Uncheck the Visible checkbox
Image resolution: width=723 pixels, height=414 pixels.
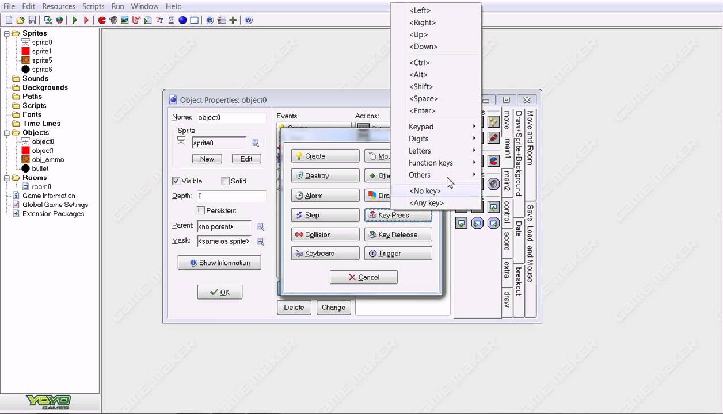coord(176,181)
